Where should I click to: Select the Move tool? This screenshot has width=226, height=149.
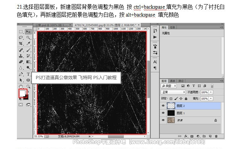28,32
